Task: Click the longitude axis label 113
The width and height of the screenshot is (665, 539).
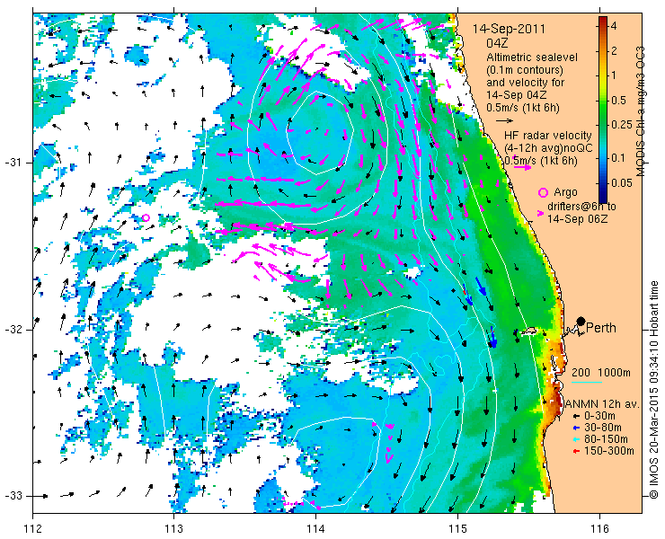Action: [173, 529]
